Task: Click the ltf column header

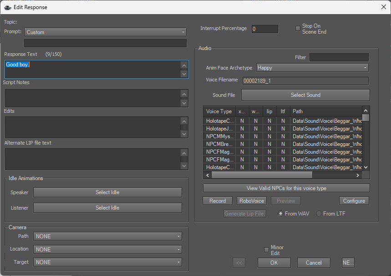Action: tap(283, 111)
